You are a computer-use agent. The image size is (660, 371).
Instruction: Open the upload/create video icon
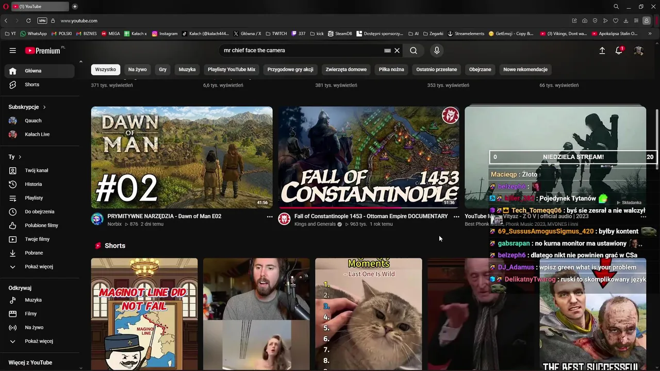(602, 50)
